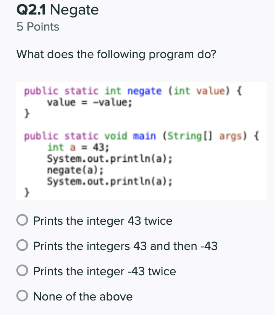This screenshot has width=275, height=315.
Task: Click the '5 Points' label
Action: point(37,27)
